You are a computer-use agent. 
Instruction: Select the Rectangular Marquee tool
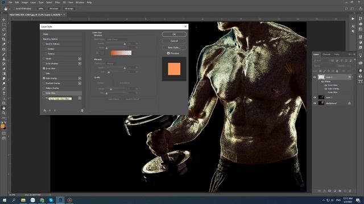4,25
